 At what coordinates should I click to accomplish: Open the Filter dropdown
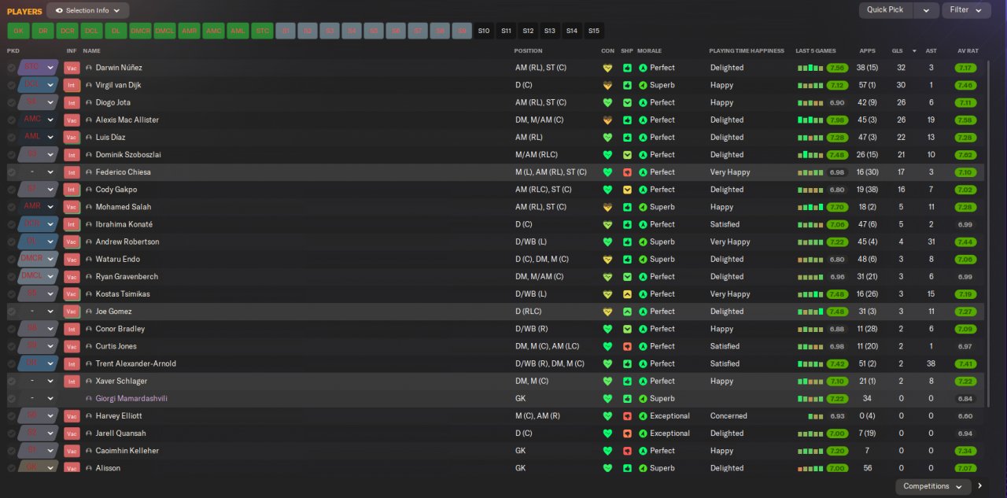click(966, 10)
